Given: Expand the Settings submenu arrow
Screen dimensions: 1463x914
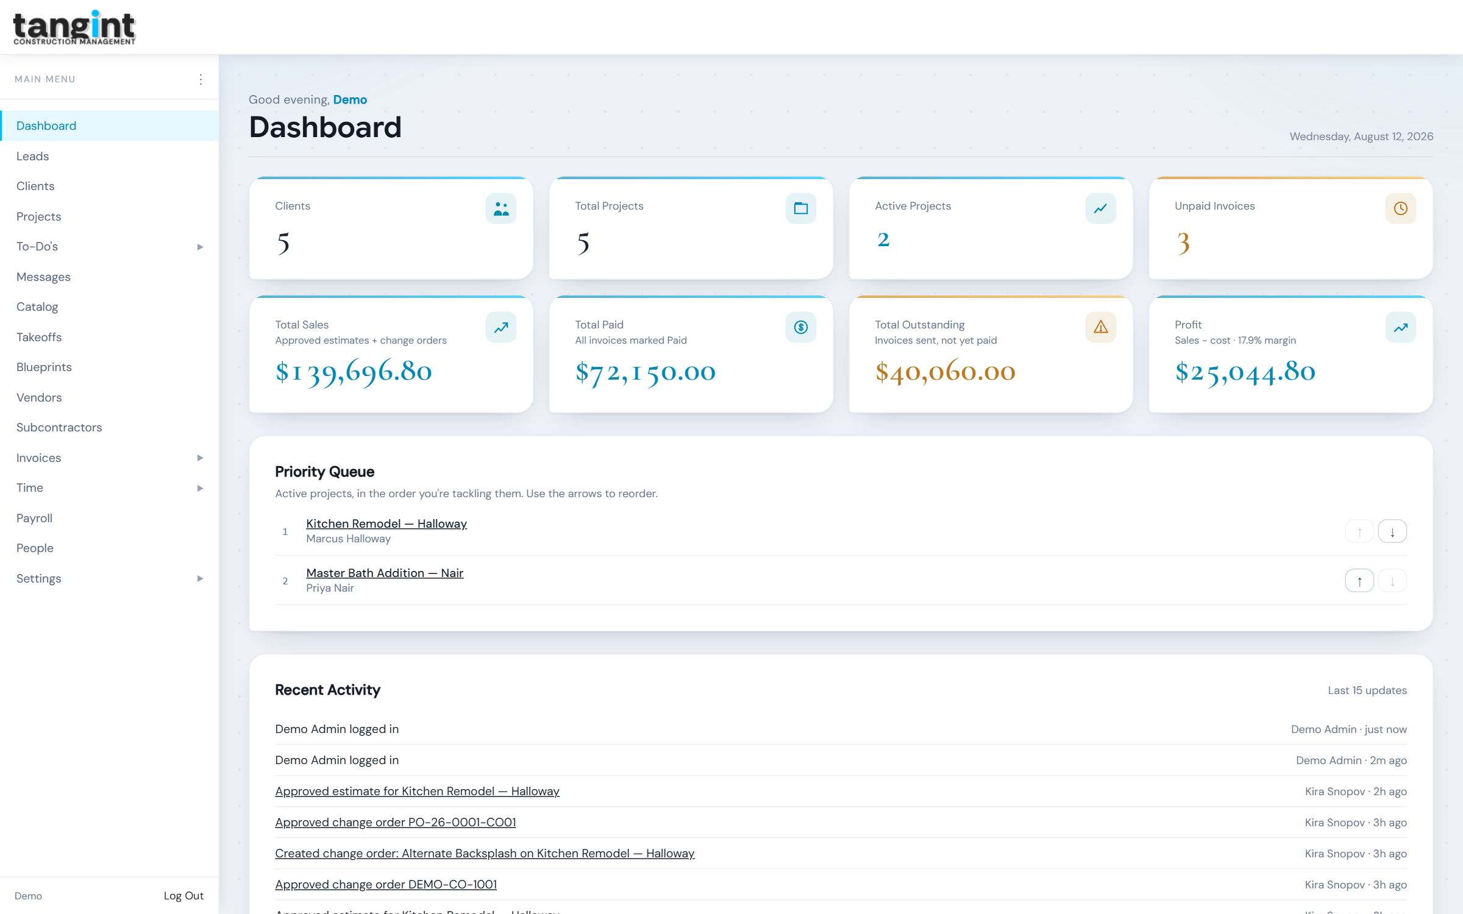Looking at the screenshot, I should (x=200, y=578).
